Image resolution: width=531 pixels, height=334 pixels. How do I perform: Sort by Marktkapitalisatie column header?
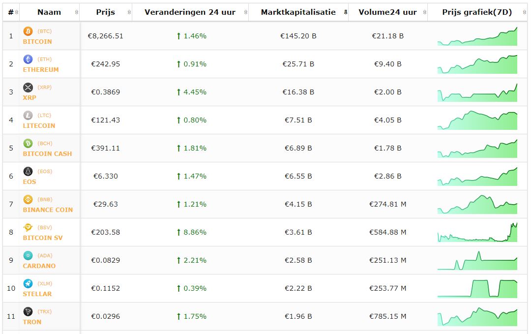(298, 12)
